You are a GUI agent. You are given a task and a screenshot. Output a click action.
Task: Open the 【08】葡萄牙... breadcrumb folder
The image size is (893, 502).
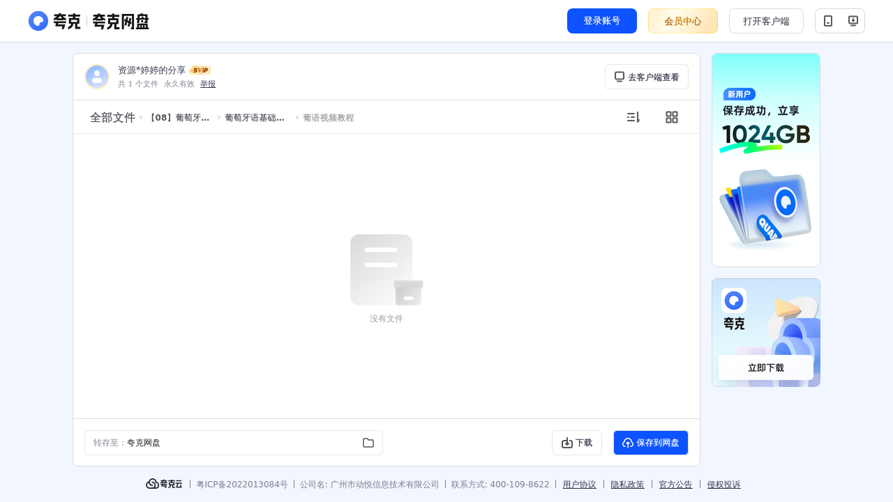tap(179, 118)
